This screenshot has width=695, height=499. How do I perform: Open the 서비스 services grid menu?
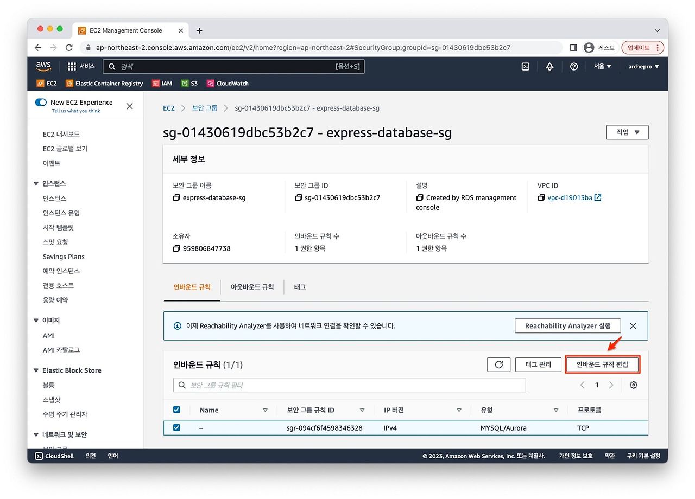[81, 66]
